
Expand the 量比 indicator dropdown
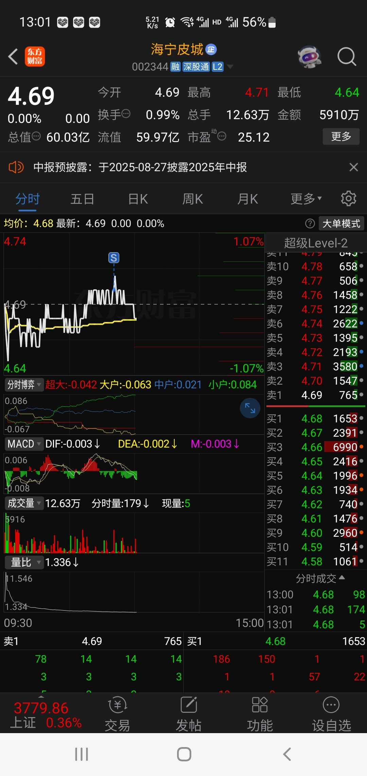24,562
